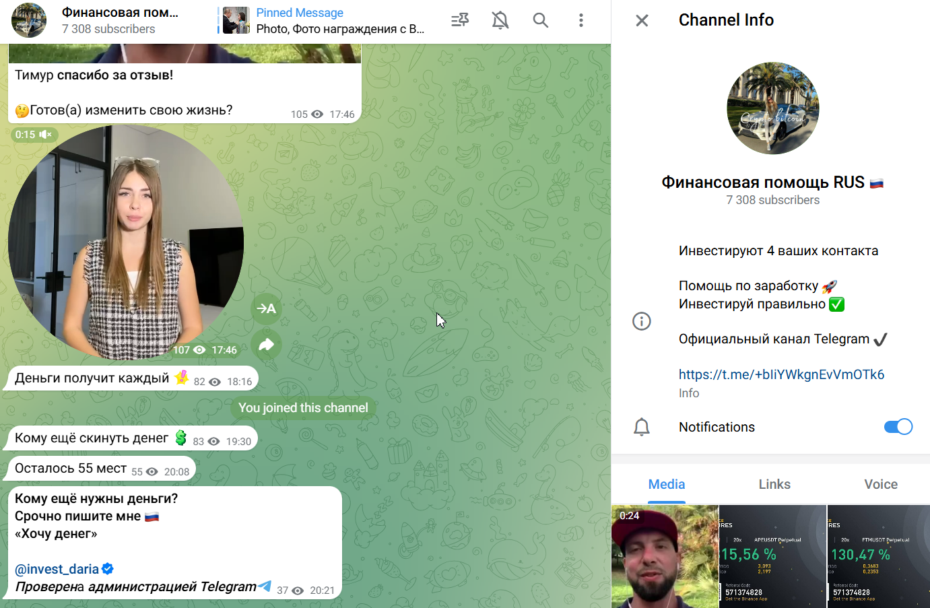Click the translate button beside video message

tap(267, 309)
